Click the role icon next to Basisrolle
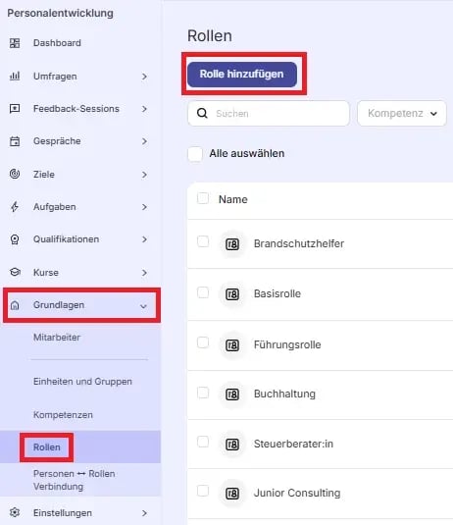 232,294
